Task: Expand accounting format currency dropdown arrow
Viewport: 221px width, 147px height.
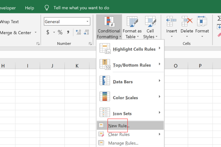Action: (x=54, y=33)
